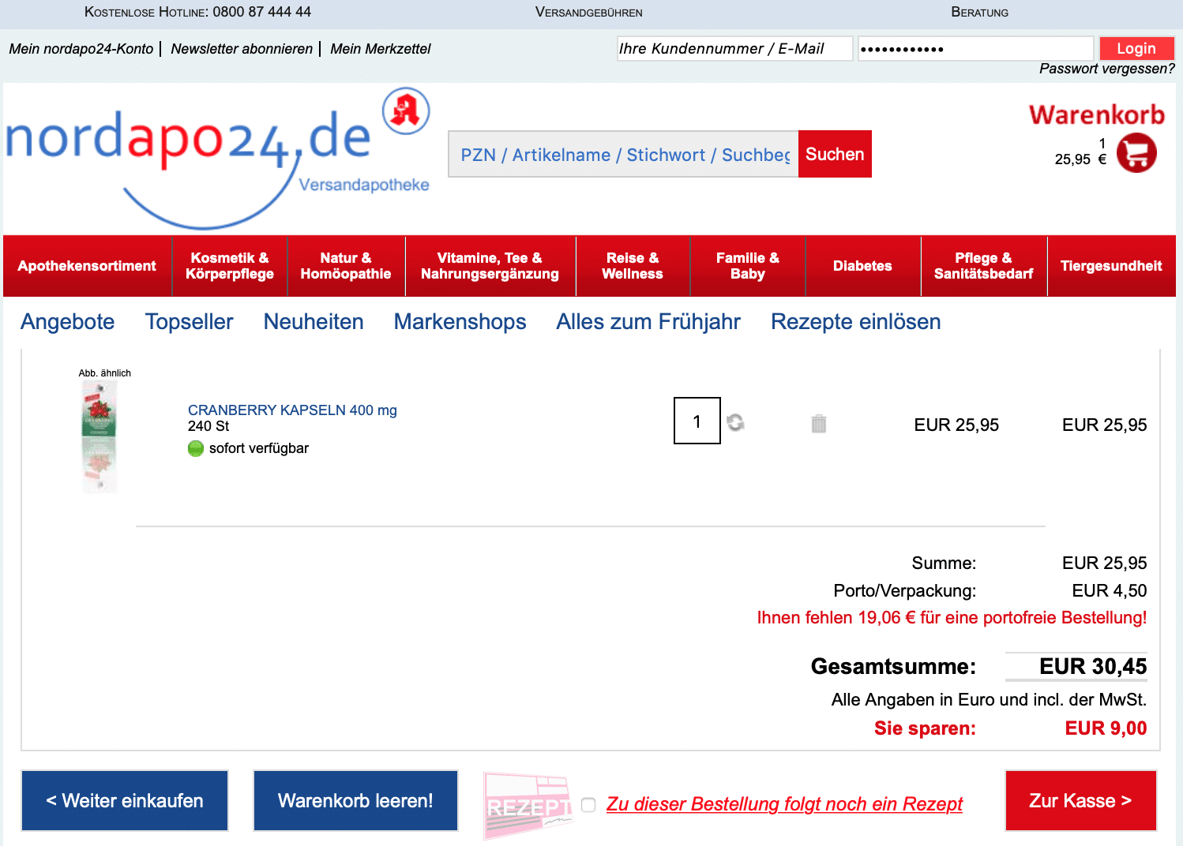The width and height of the screenshot is (1183, 846).
Task: Proceed with Zur Kasse button
Action: pos(1080,800)
